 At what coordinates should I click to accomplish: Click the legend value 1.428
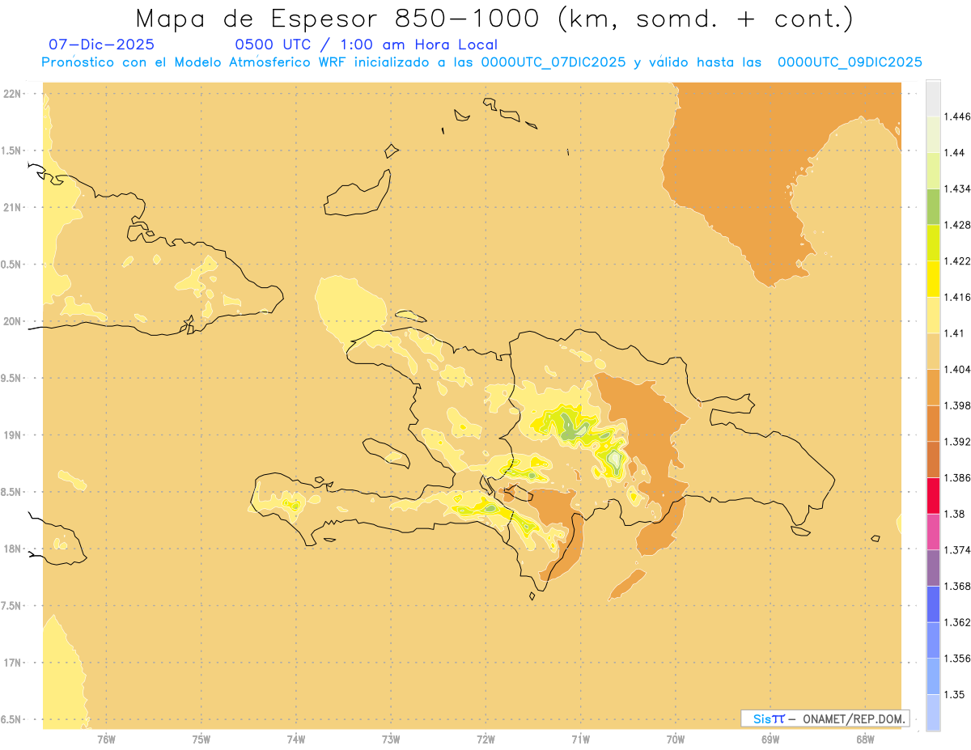tap(956, 225)
